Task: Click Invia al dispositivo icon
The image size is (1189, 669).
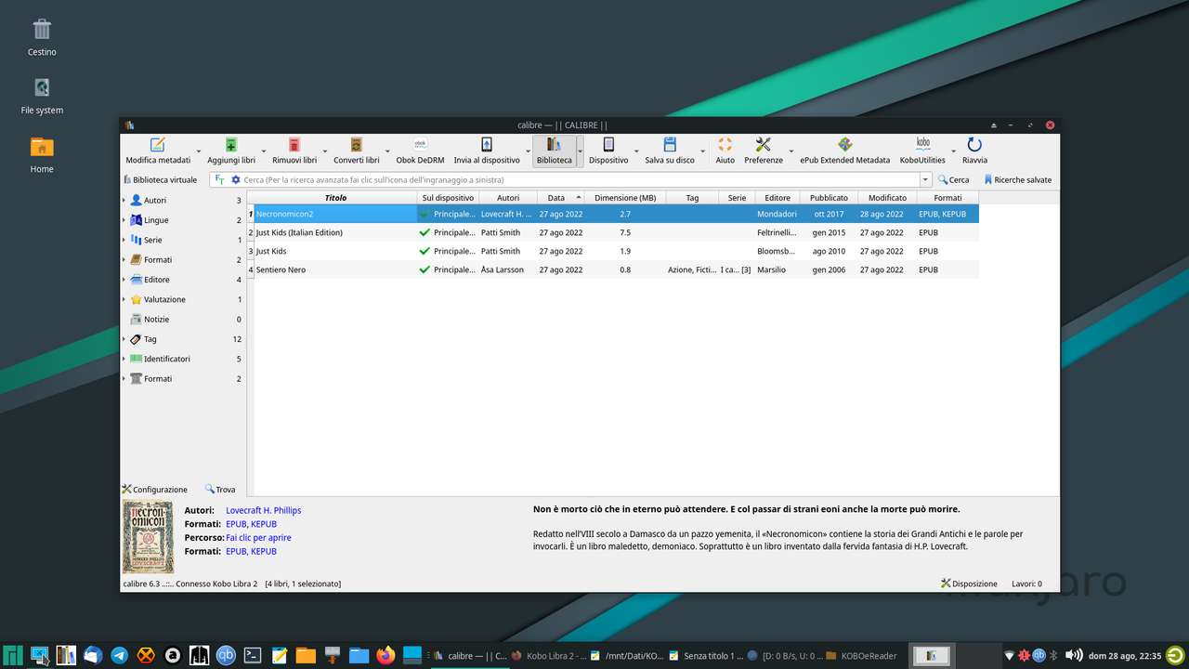Action: click(487, 151)
